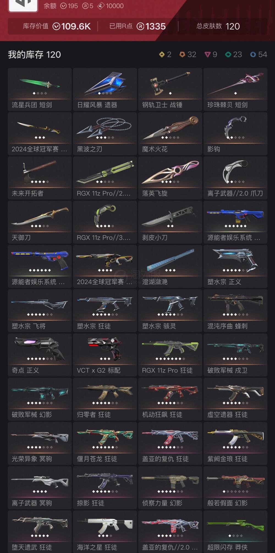View the 塑水宗 正义 pistol skin
The image size is (275, 553).
tap(235, 266)
